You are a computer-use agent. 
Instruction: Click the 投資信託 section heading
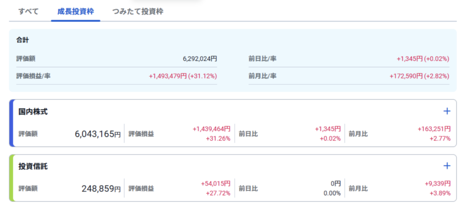click(x=33, y=166)
